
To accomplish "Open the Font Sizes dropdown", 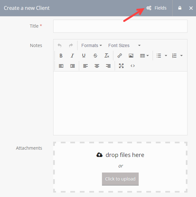I will [124, 45].
